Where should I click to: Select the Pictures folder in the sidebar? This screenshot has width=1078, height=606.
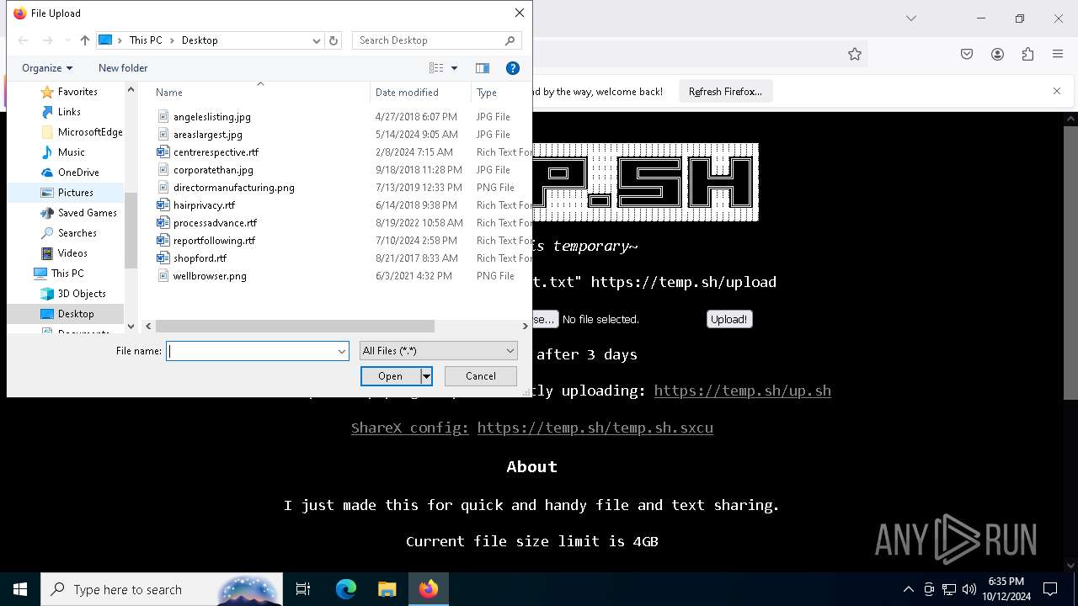pyautogui.click(x=75, y=193)
